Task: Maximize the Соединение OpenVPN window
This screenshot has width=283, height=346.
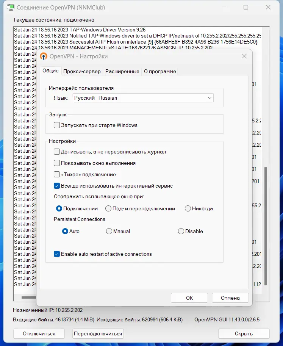Action: pos(246,7)
